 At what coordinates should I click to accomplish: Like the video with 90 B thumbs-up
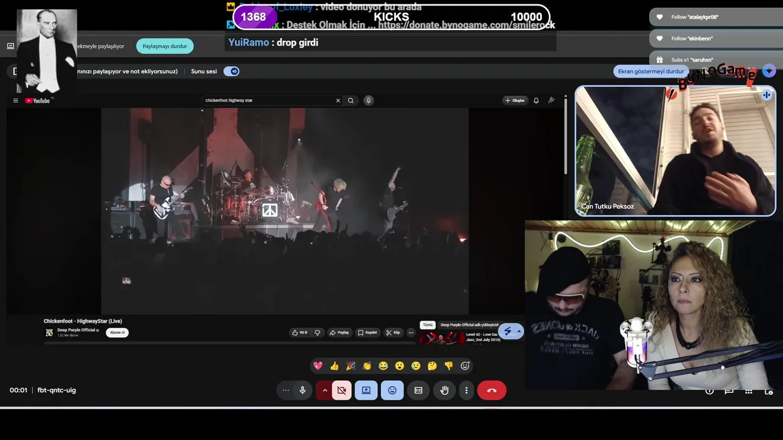pyautogui.click(x=300, y=332)
